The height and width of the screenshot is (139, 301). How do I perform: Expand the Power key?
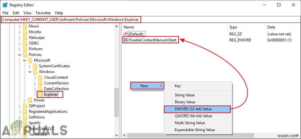pos(24,100)
